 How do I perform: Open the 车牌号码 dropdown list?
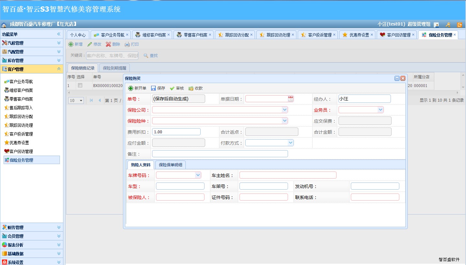pos(198,175)
